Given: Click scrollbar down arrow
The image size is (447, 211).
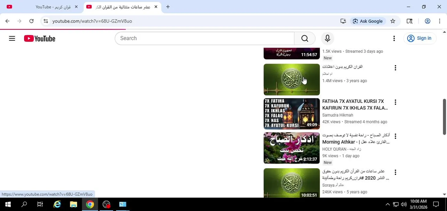Looking at the screenshot, I should (444, 195).
